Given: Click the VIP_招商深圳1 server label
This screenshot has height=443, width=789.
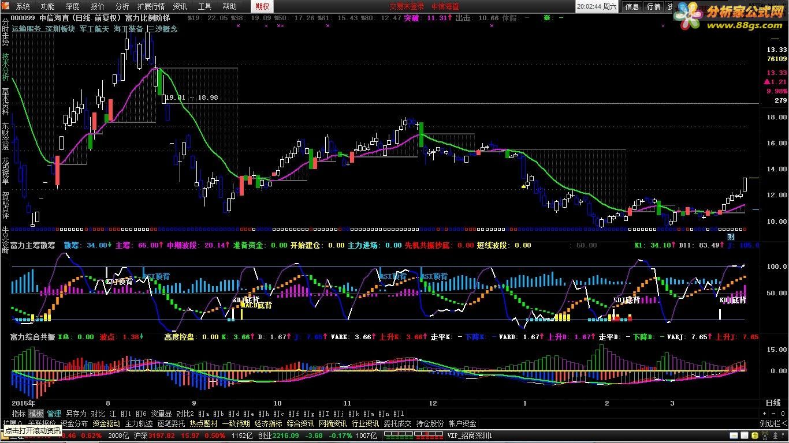Looking at the screenshot, I should tap(470, 436).
